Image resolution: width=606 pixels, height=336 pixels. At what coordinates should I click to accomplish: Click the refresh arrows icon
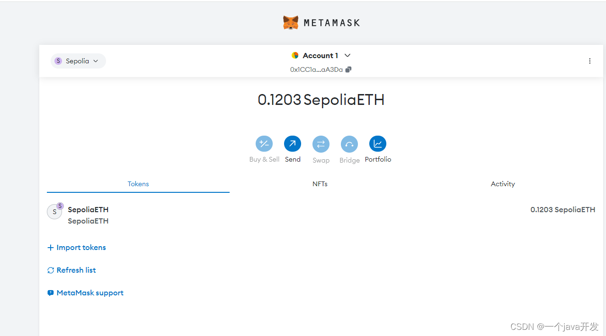coord(51,270)
